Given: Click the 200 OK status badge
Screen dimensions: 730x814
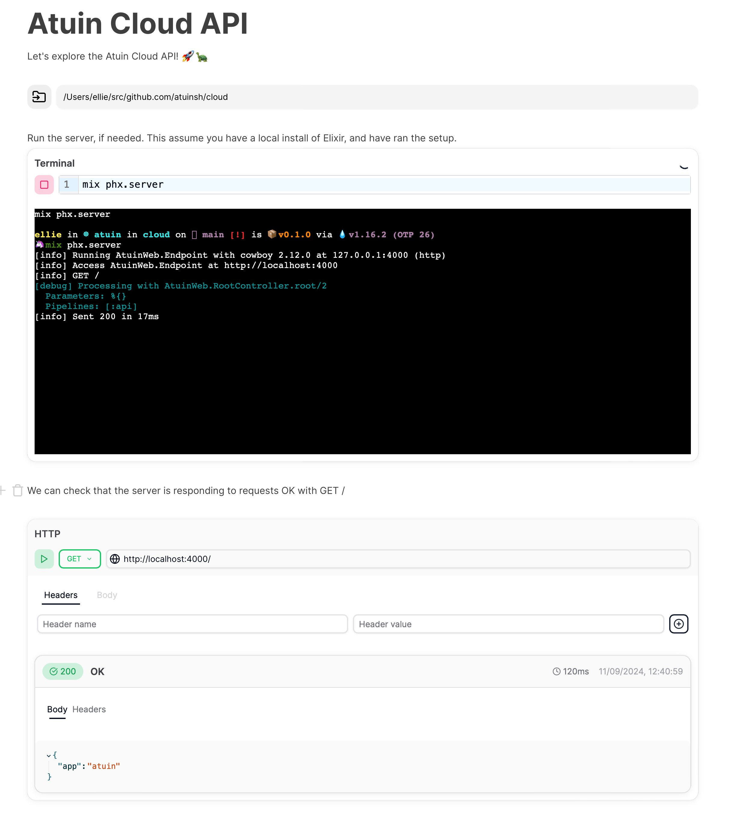Looking at the screenshot, I should (63, 671).
